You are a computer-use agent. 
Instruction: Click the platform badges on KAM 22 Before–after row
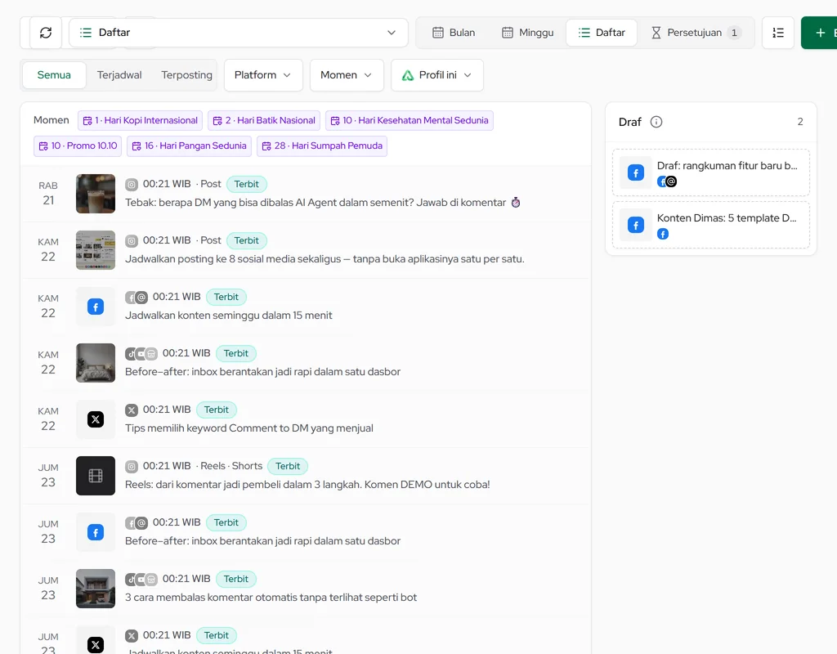point(141,353)
